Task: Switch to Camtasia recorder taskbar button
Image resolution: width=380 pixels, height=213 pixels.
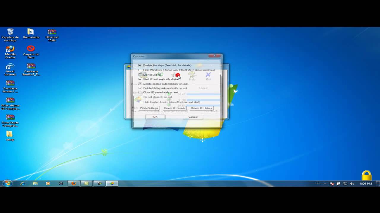Action: [x=99, y=183]
